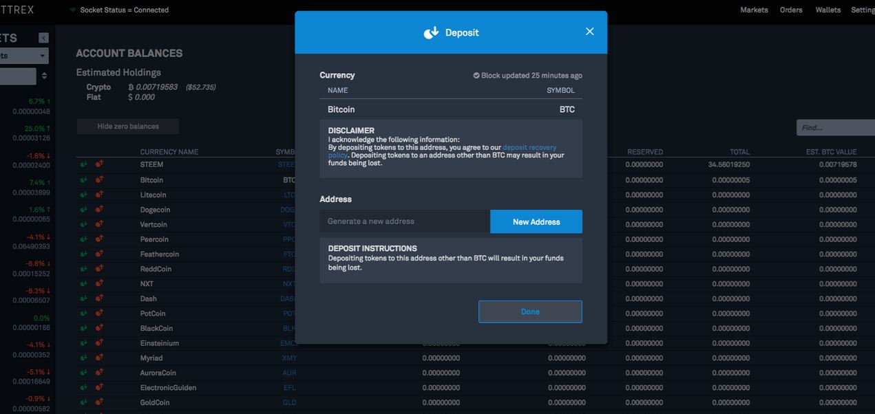This screenshot has height=414, width=875.
Task: Click the red withdraw icon for STEEM
Action: pyautogui.click(x=99, y=164)
